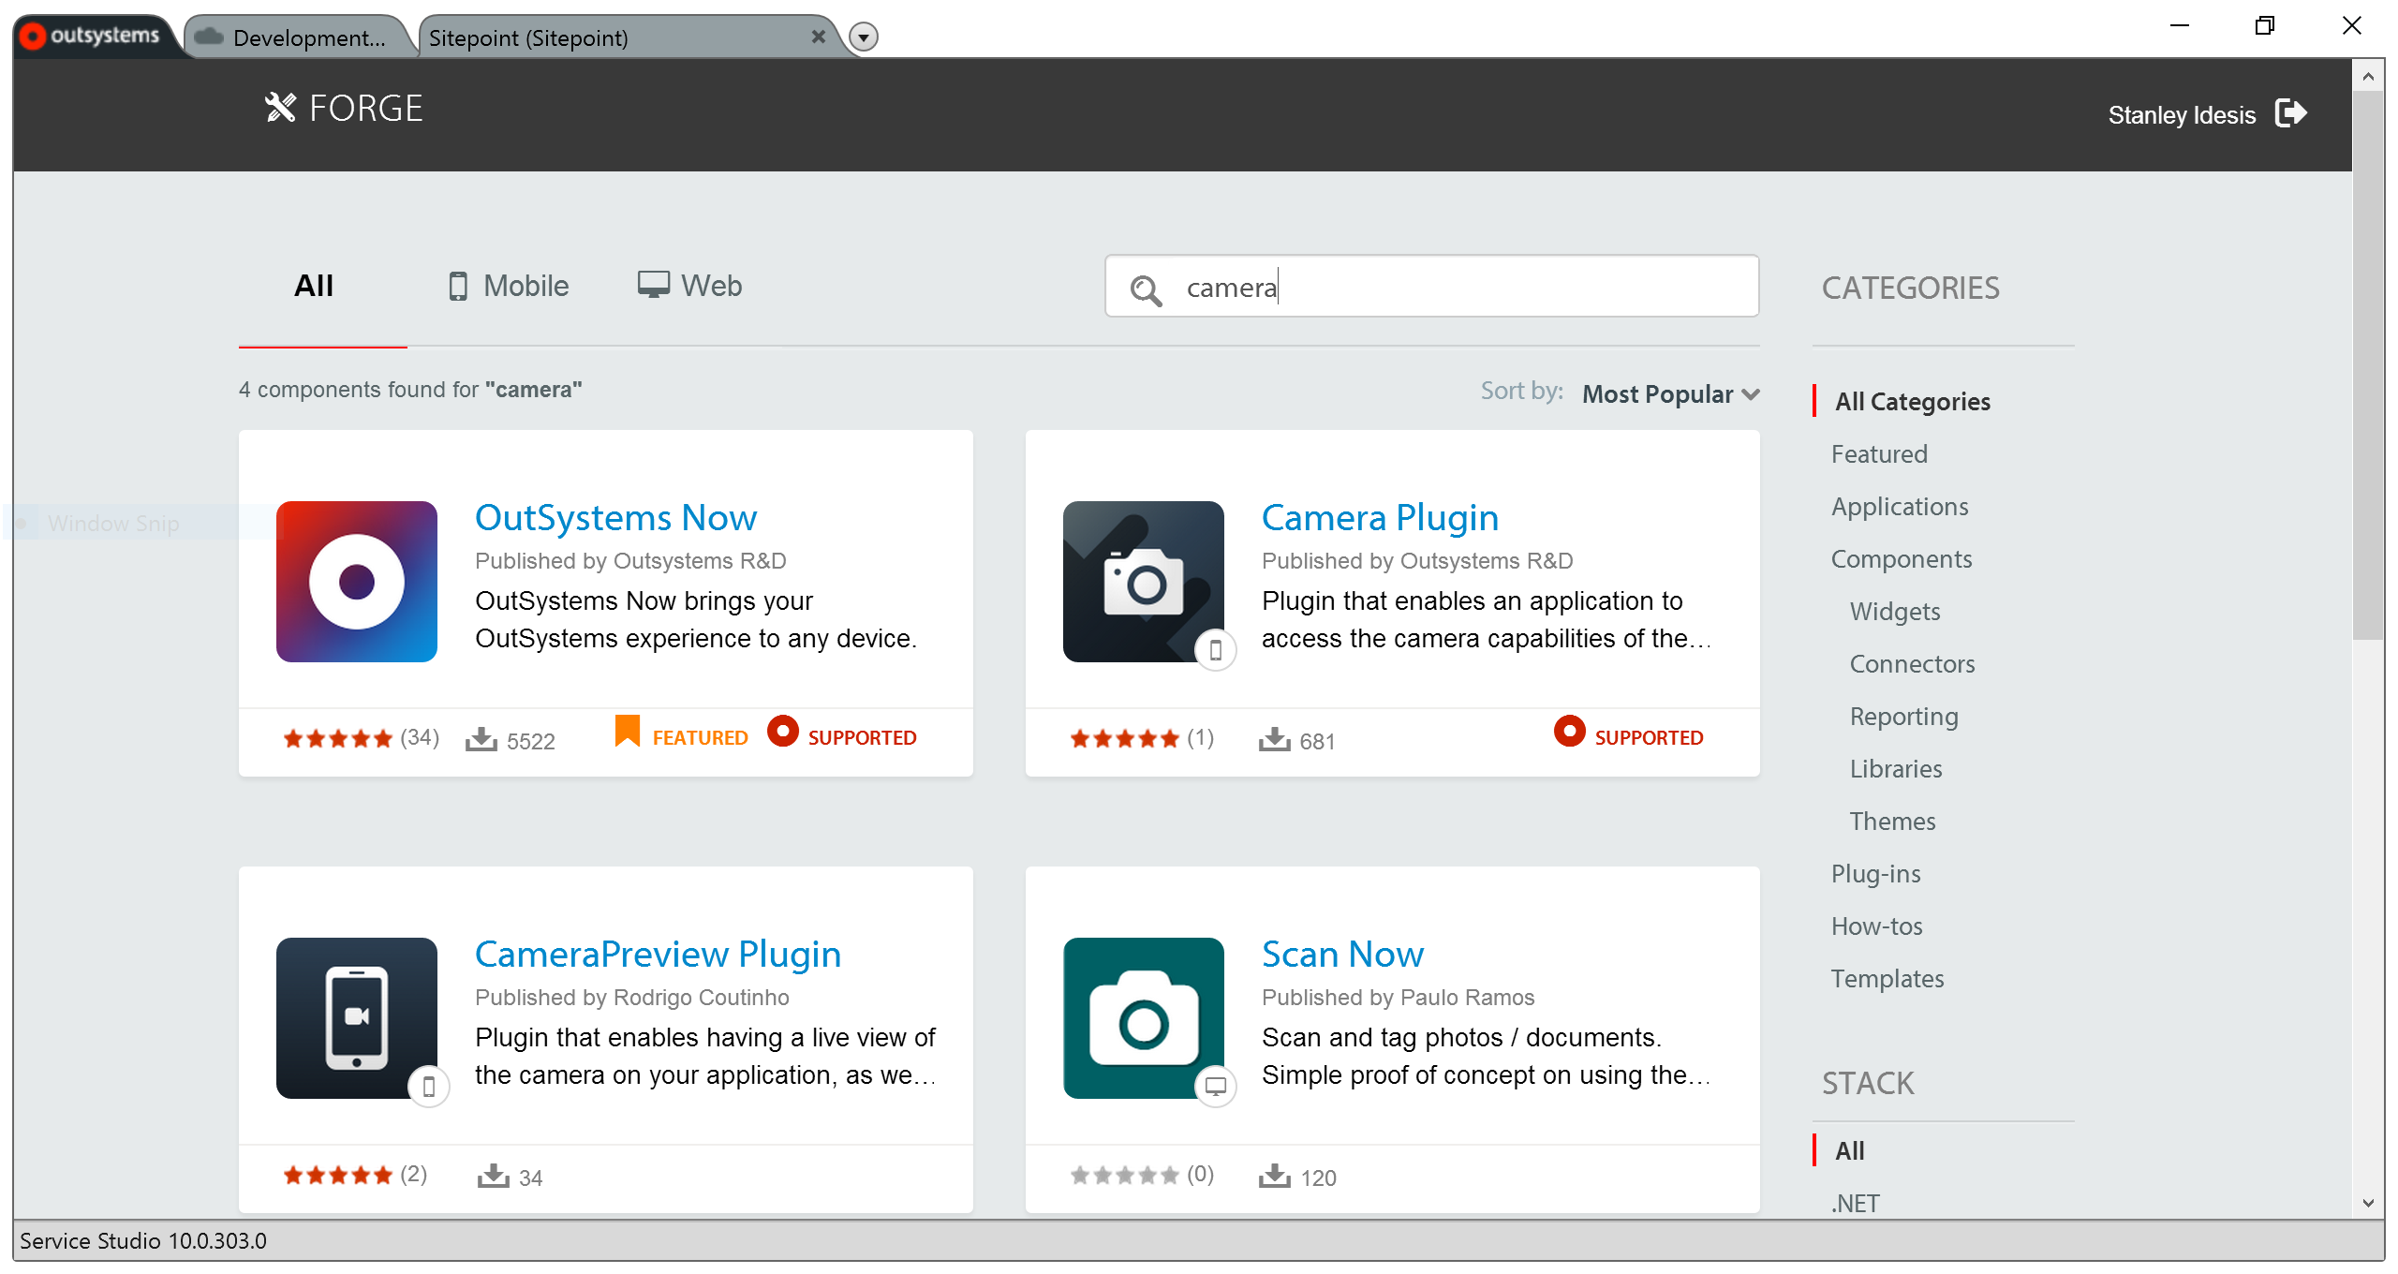Click the OutSystems logo home tab
Screen dimensions: 2398x1274
[92, 37]
